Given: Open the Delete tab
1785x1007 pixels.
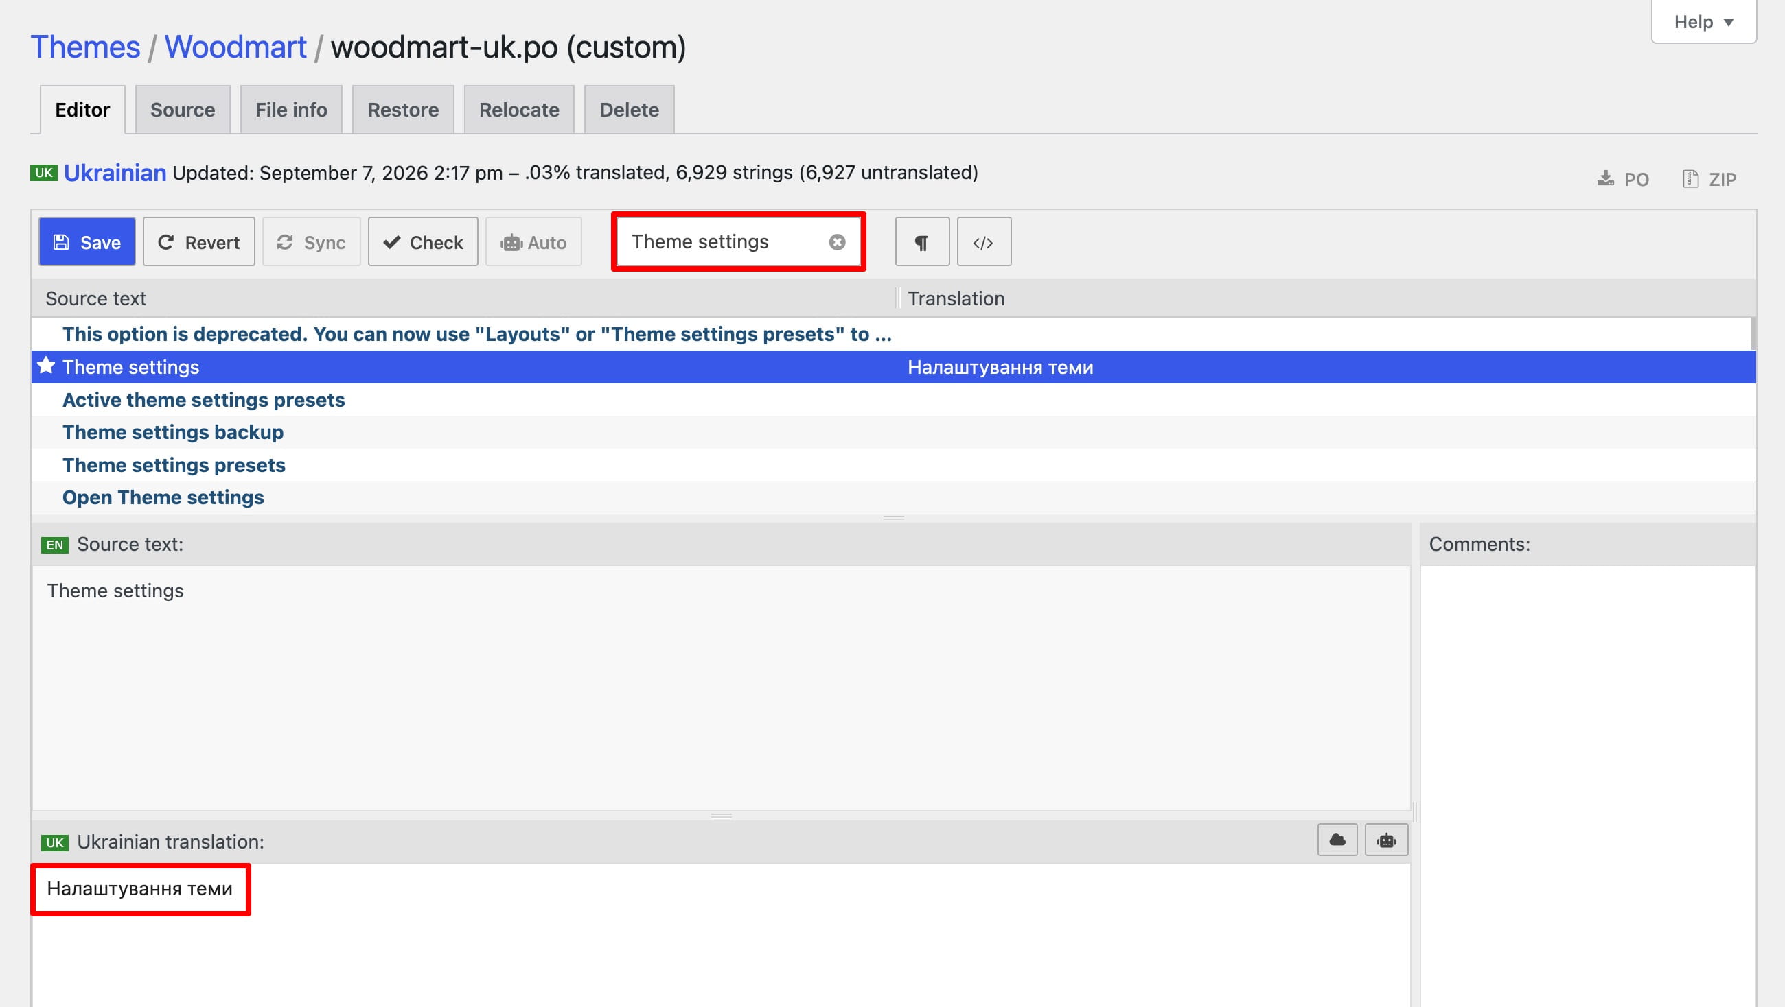Looking at the screenshot, I should [x=628, y=110].
